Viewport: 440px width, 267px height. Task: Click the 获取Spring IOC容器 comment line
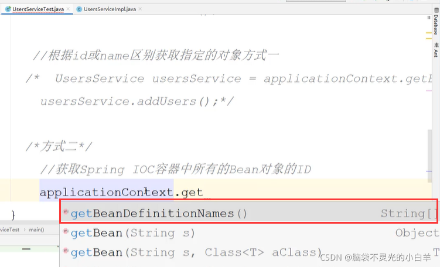pos(175,169)
